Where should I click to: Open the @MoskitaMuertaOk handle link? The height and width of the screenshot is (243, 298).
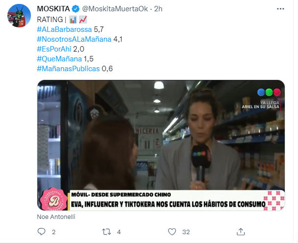(x=115, y=9)
